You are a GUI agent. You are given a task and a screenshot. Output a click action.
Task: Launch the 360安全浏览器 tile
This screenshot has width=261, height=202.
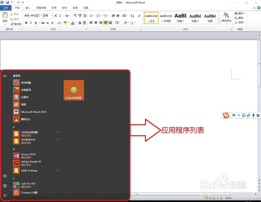tap(74, 89)
